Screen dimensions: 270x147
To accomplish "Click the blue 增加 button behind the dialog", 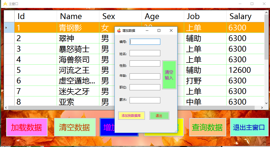I will 108,127.
